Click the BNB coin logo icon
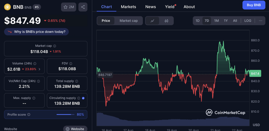269x131 pixels. 8,7
